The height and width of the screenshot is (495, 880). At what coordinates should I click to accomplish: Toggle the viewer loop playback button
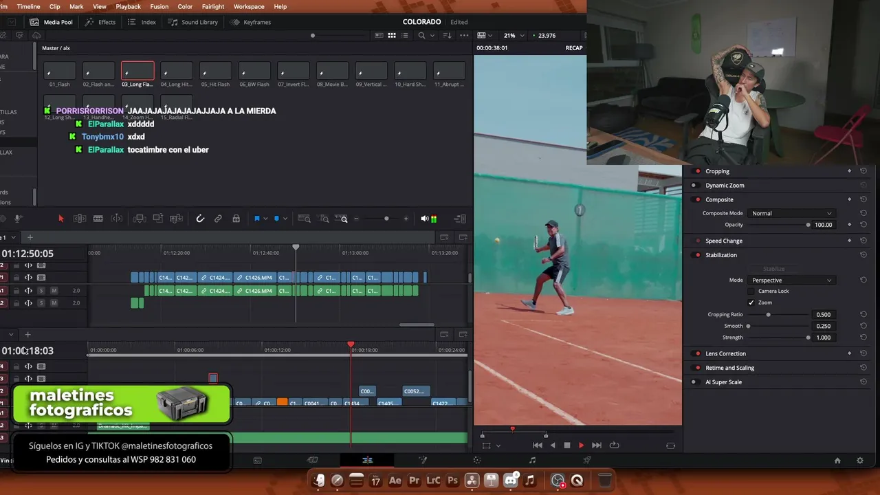pos(614,445)
